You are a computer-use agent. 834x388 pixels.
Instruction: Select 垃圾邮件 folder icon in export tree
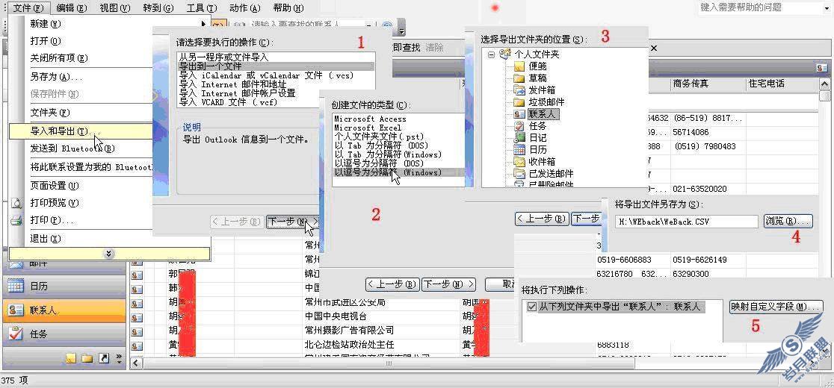(519, 102)
